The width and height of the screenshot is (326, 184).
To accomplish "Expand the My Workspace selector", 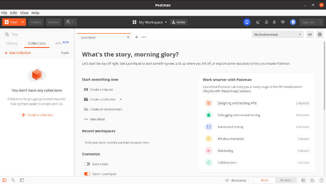I will coord(150,22).
